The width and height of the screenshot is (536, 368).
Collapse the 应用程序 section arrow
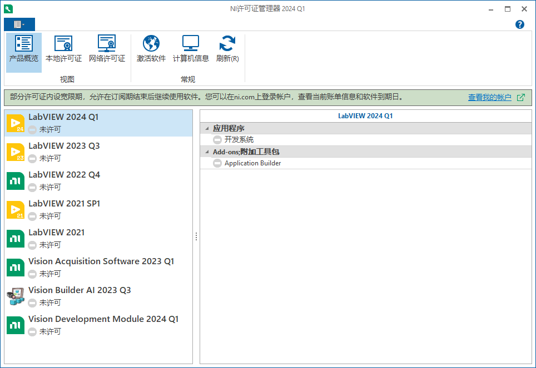(207, 128)
